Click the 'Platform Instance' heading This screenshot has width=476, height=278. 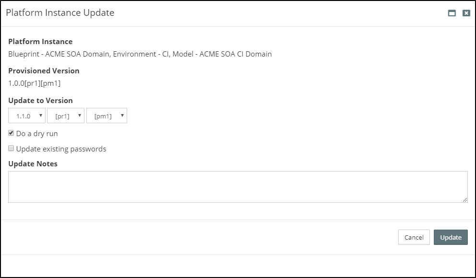(40, 42)
